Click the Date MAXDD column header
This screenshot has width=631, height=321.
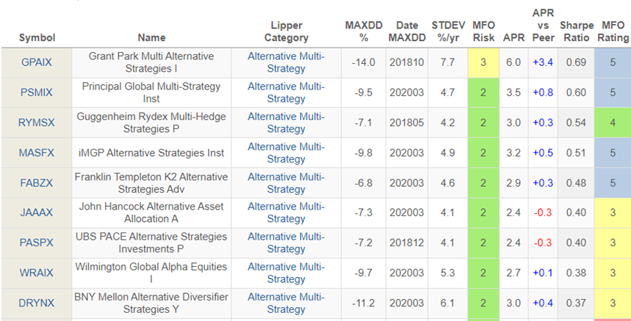point(407,31)
